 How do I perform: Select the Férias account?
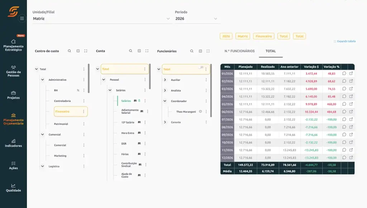125,154
